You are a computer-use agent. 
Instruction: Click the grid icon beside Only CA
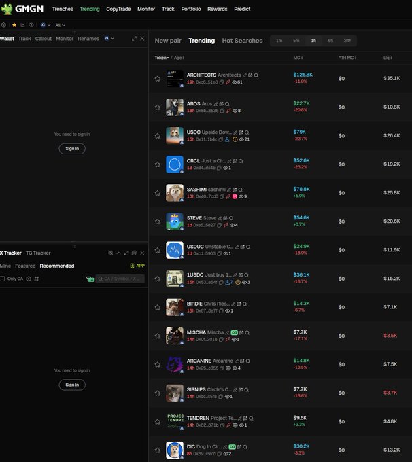[37, 279]
